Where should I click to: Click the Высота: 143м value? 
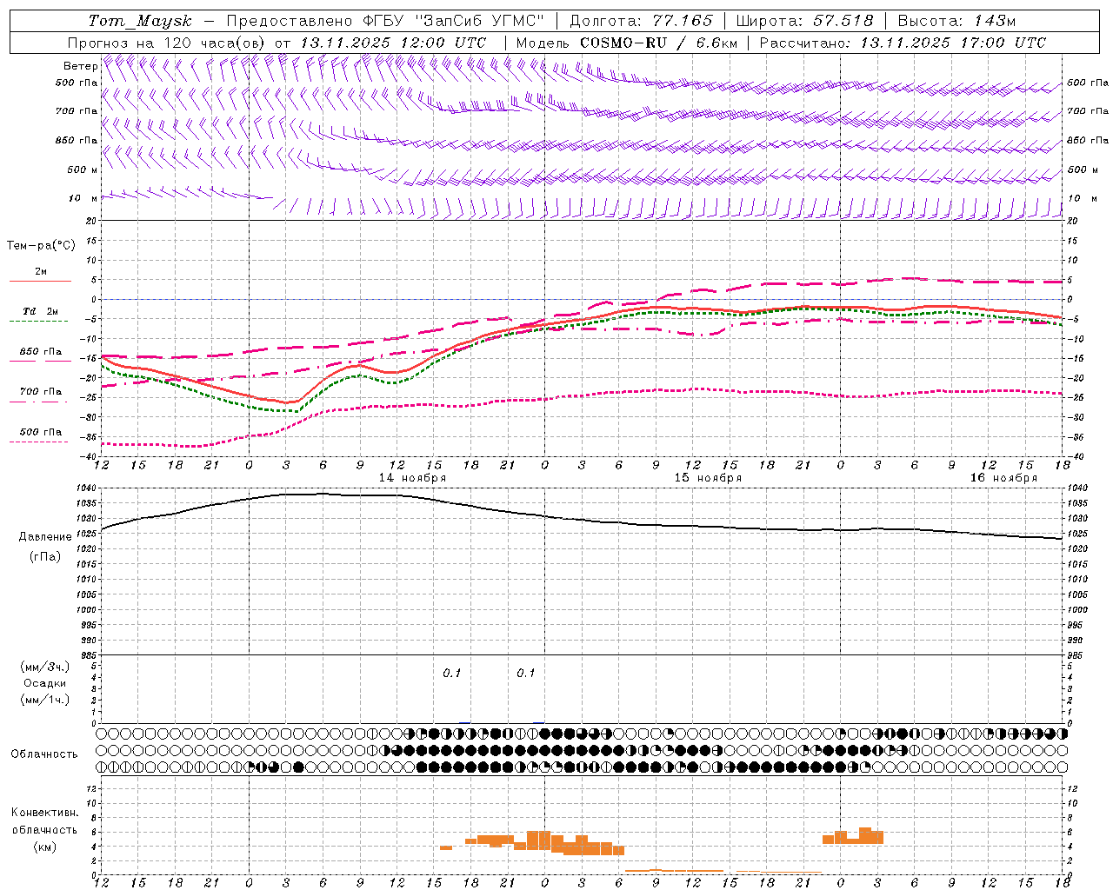(x=956, y=21)
